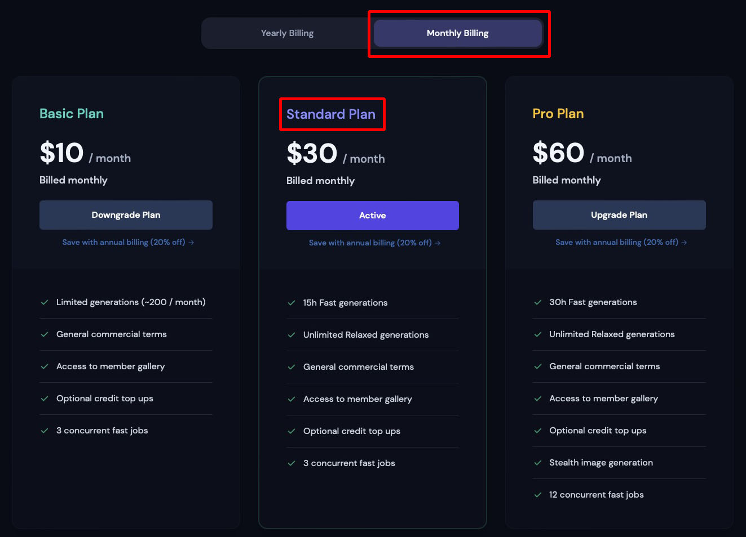Open Basic Plan's annual billing savings link
The image size is (746, 537).
pyautogui.click(x=124, y=242)
